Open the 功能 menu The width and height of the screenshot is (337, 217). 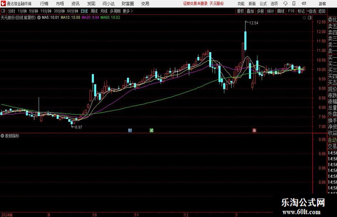click(241, 4)
